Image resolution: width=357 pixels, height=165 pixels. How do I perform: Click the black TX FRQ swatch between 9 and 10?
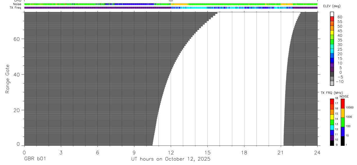point(332,143)
